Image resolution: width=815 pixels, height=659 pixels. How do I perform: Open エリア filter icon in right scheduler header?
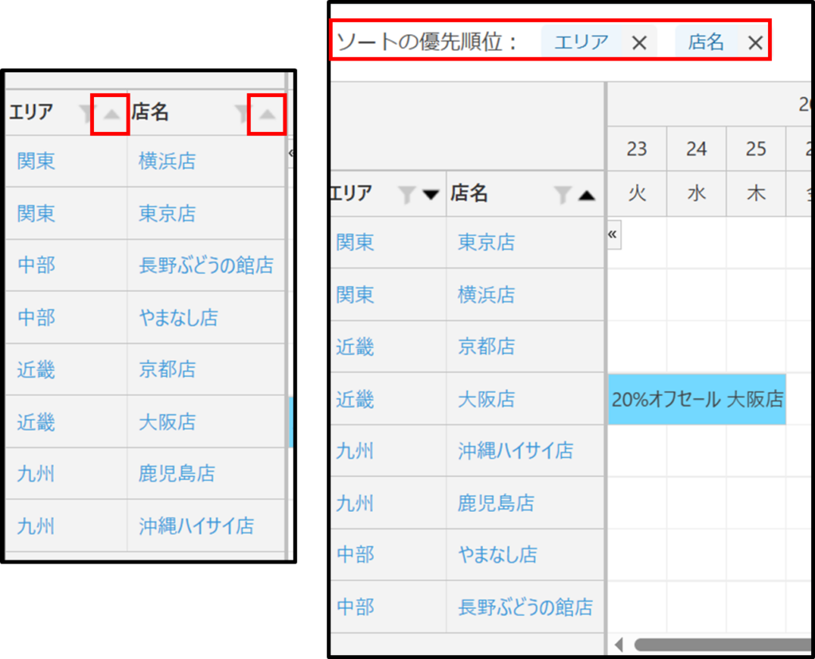click(407, 194)
